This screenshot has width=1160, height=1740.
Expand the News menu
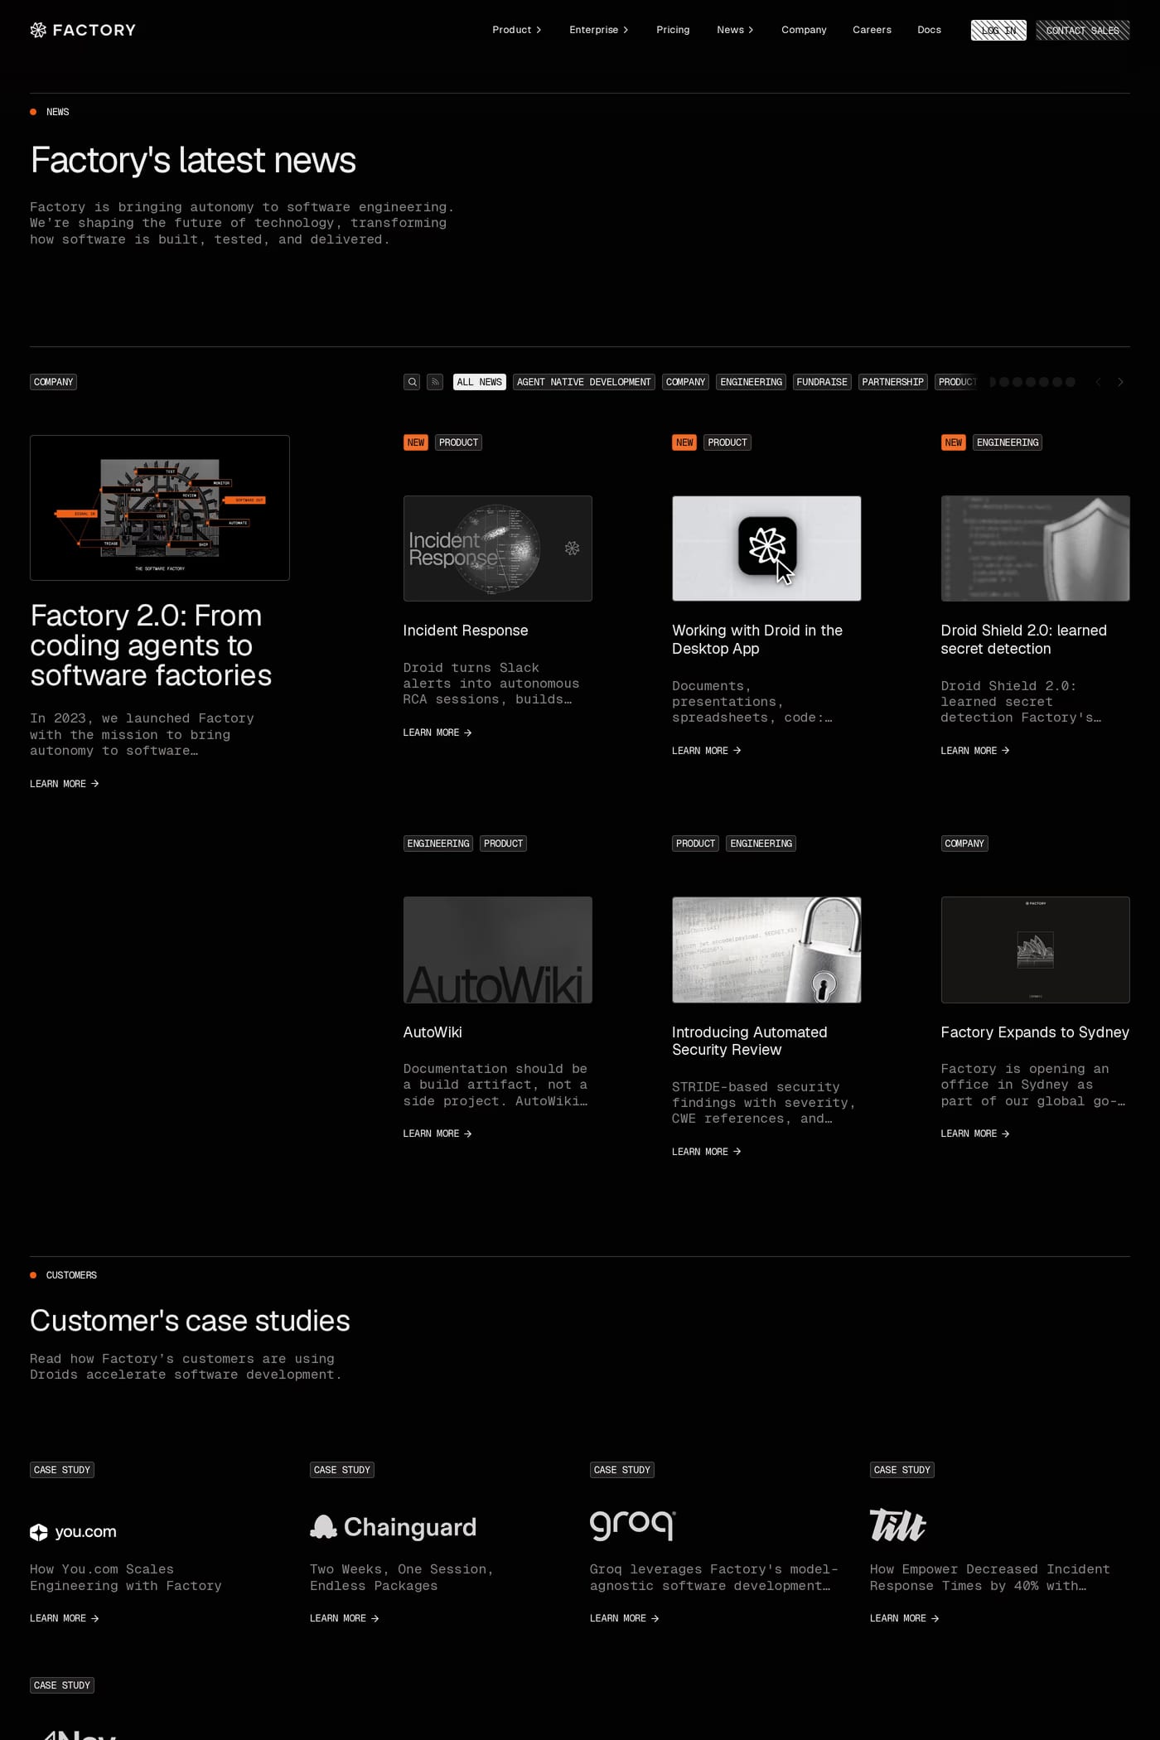pyautogui.click(x=735, y=30)
